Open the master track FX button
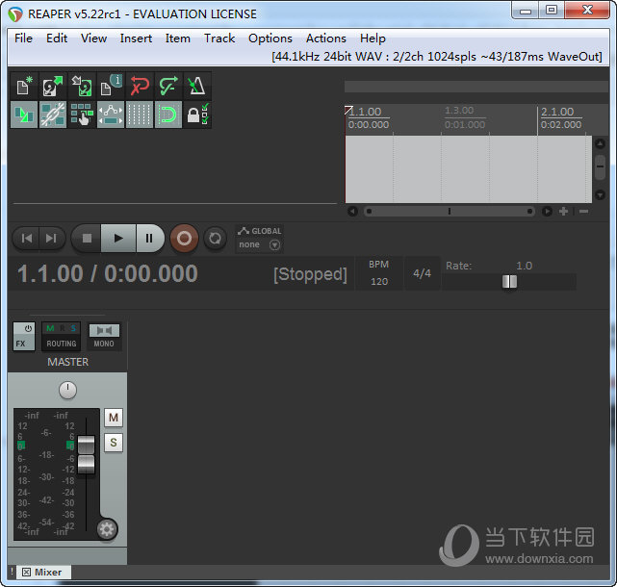This screenshot has height=587, width=617. pyautogui.click(x=20, y=344)
